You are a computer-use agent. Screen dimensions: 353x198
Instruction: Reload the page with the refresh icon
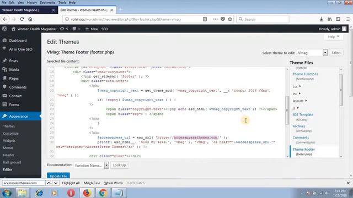pyautogui.click(x=22, y=19)
